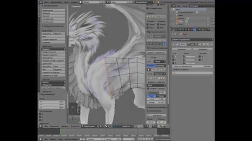The width and height of the screenshot is (252, 141).
Task: Collapse the Transform panel in the tool shelf
Action: [43, 5]
